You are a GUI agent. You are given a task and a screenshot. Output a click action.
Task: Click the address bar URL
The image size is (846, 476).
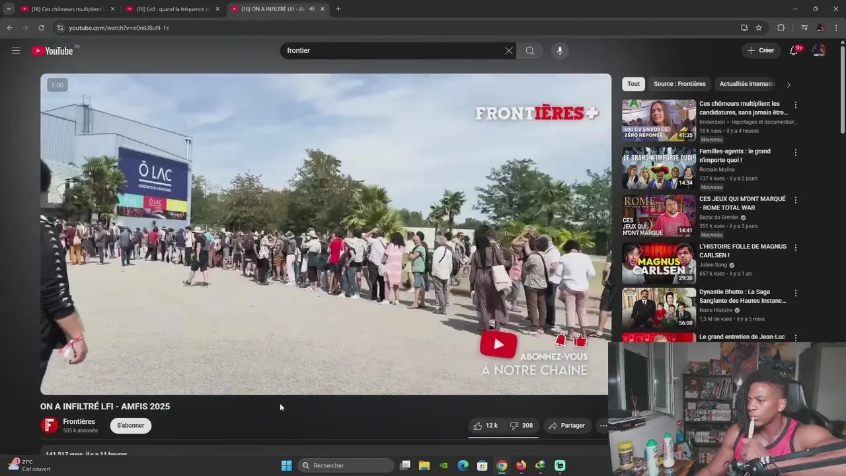120,28
